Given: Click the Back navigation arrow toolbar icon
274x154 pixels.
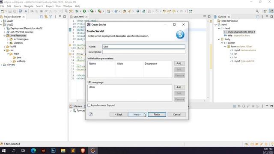Looking at the screenshot, I should click(x=174, y=11).
